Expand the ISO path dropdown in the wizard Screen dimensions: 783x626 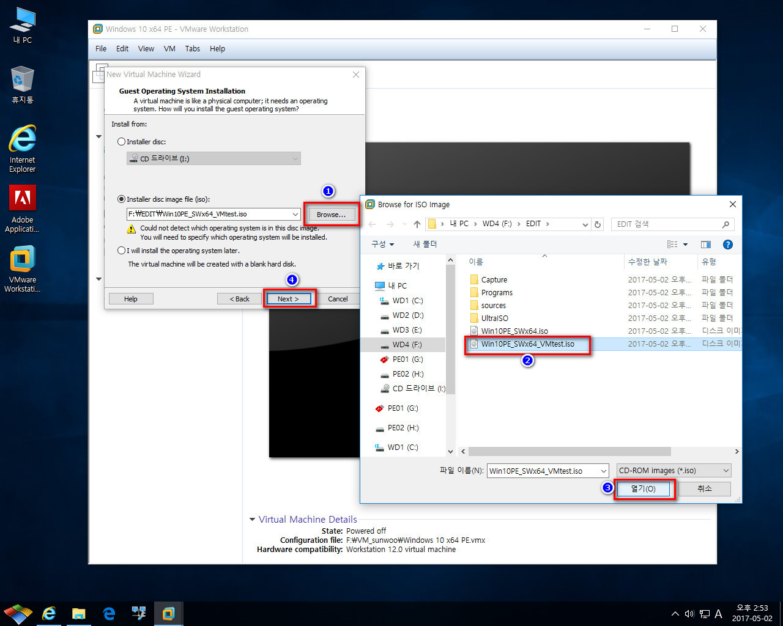295,215
